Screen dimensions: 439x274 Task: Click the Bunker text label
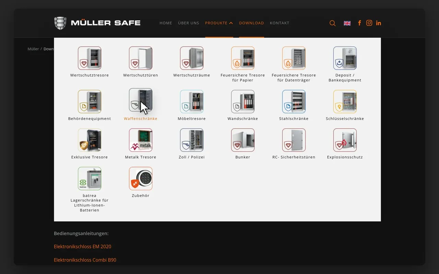click(243, 157)
